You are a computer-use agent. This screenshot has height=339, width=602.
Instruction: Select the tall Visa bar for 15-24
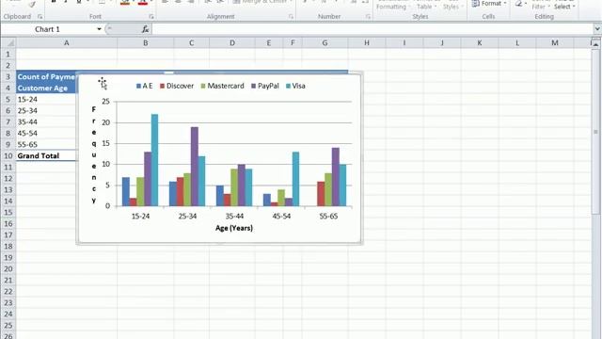[154, 160]
